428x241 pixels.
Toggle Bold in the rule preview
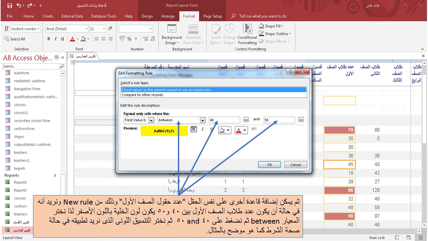click(193, 130)
